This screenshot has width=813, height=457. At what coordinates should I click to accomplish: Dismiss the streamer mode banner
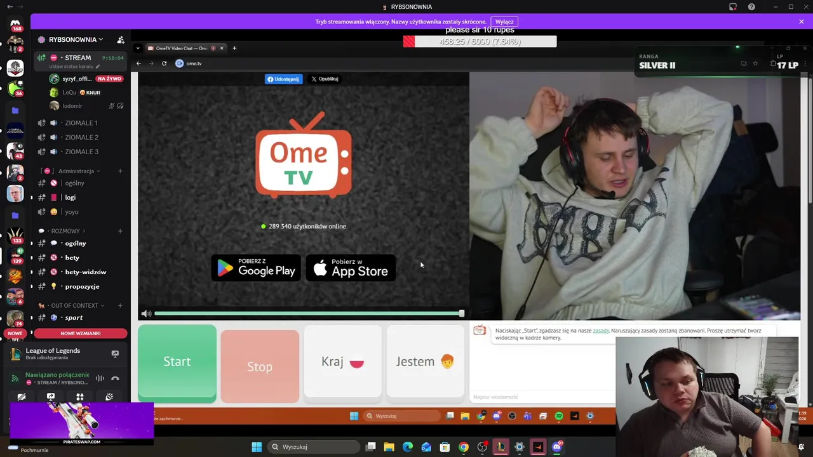[x=802, y=22]
